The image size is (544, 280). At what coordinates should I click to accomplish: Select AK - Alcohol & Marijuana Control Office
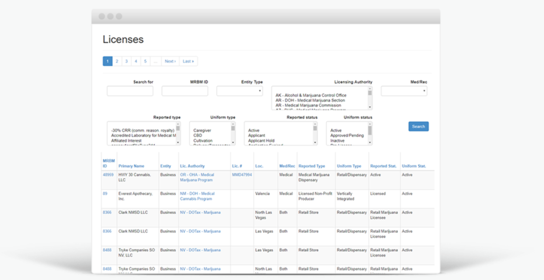pos(311,95)
